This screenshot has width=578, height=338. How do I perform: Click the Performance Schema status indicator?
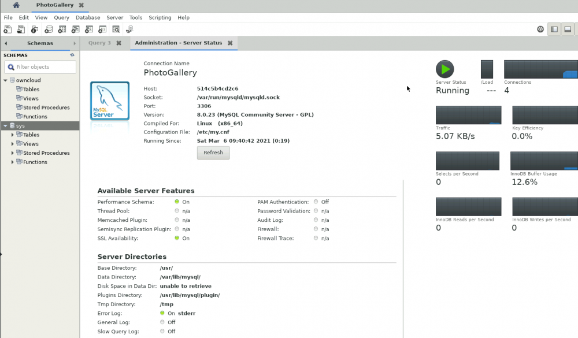pyautogui.click(x=177, y=202)
